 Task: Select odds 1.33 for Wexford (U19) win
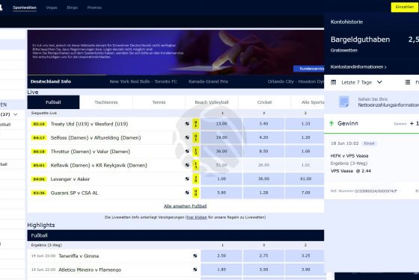(x=305, y=124)
